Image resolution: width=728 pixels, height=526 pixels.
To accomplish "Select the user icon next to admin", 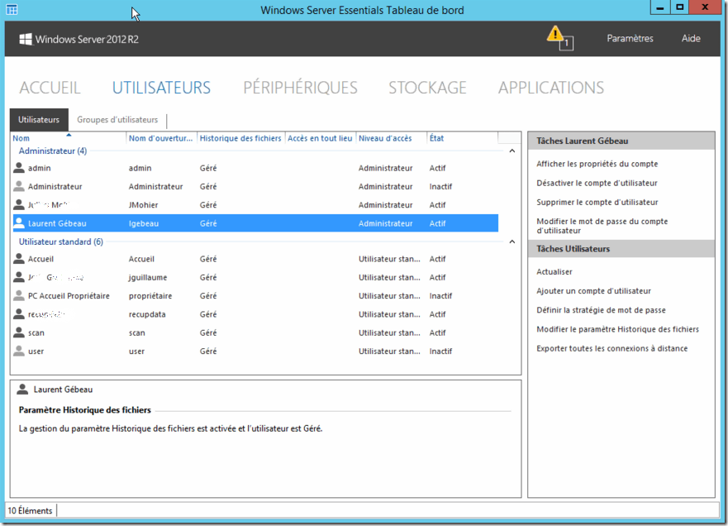I will 17,167.
